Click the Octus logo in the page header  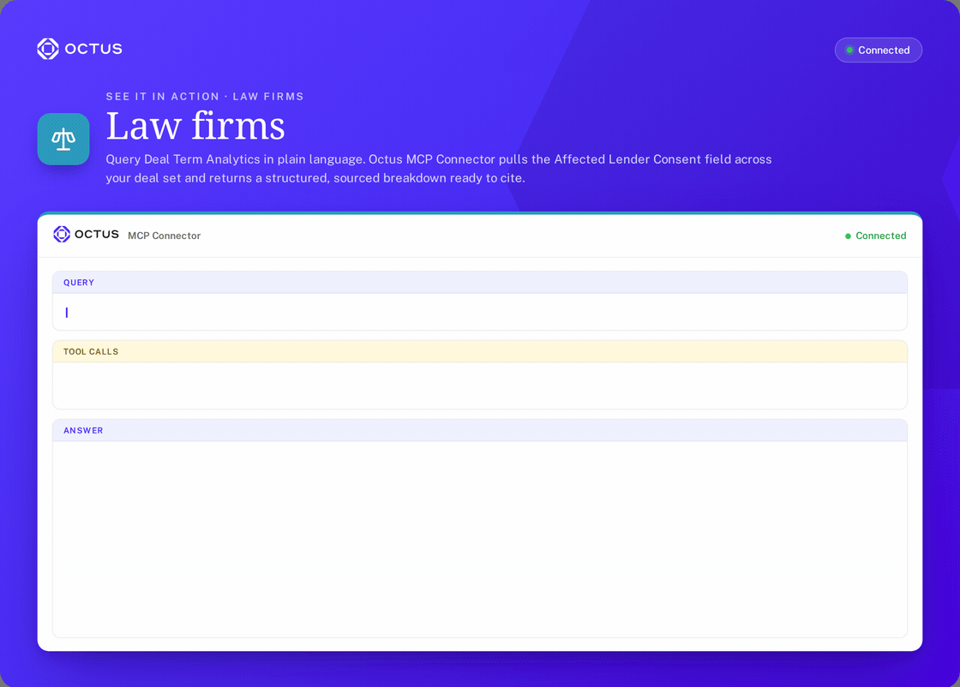(x=80, y=49)
